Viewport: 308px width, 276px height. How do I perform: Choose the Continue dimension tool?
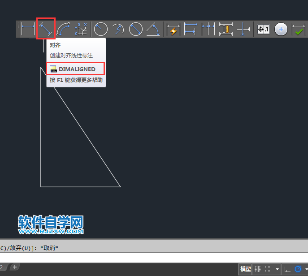click(208, 29)
